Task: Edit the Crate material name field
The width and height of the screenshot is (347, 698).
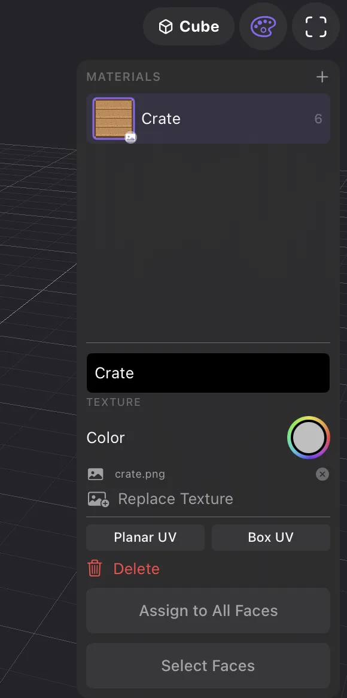Action: pos(208,373)
